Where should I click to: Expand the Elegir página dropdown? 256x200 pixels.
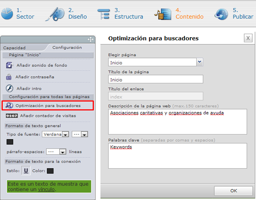[200, 62]
